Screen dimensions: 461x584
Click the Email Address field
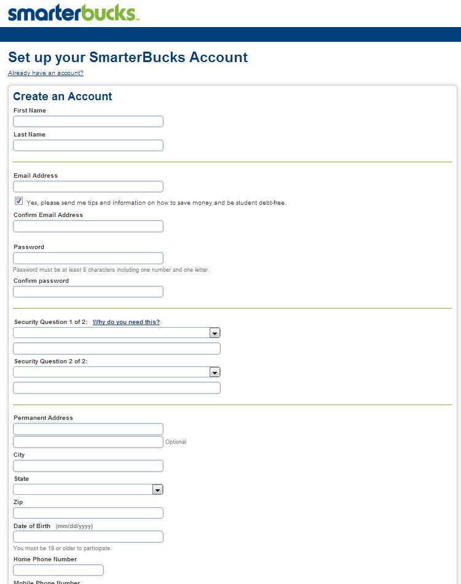click(x=88, y=187)
